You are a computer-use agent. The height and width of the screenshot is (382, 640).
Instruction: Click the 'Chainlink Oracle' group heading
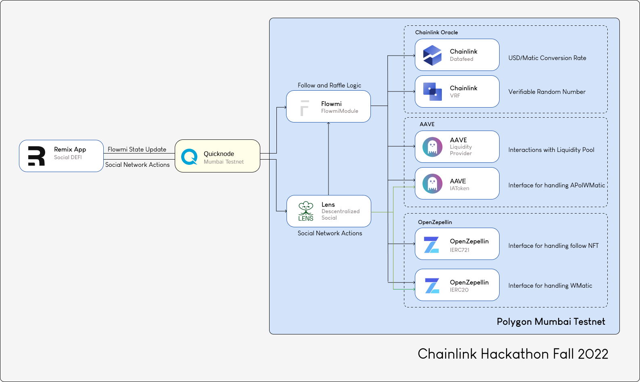[x=437, y=33]
